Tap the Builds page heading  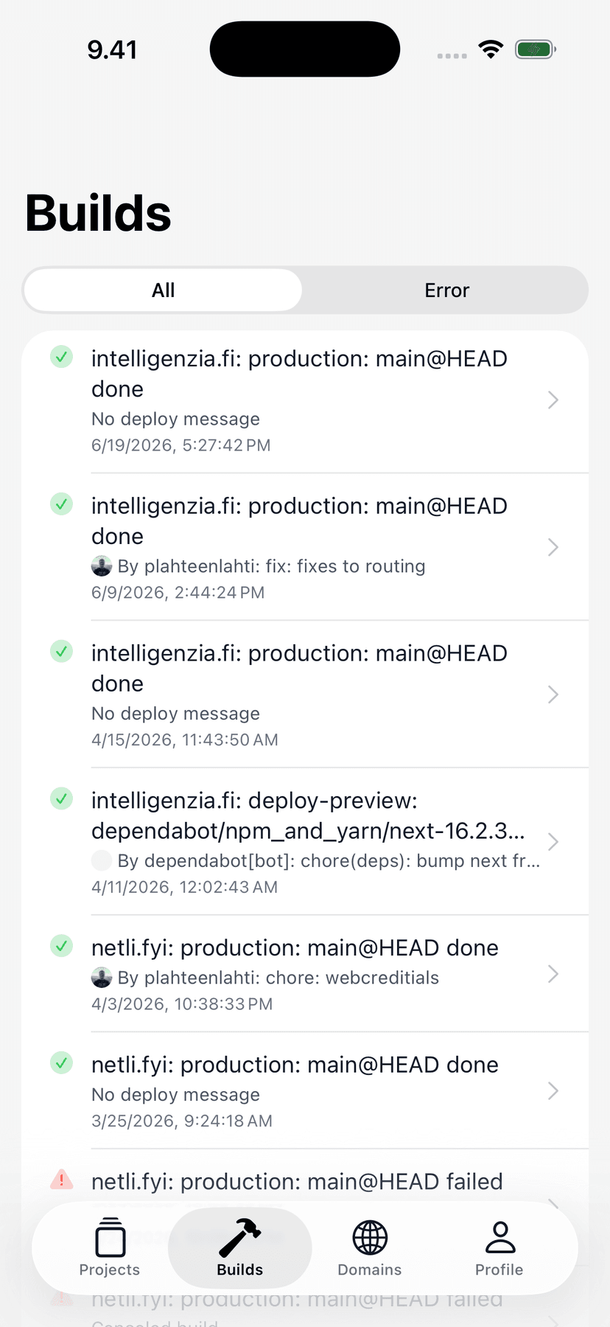[98, 213]
